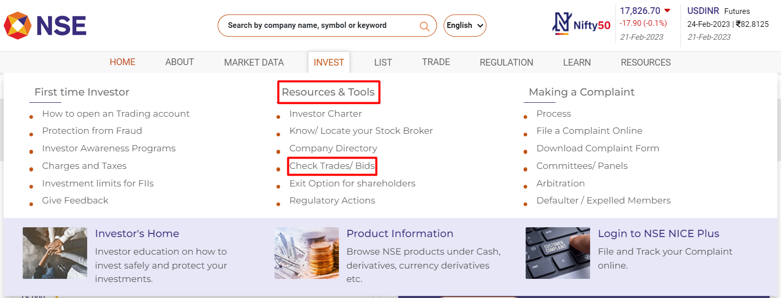Click the search magnifier icon

(425, 26)
